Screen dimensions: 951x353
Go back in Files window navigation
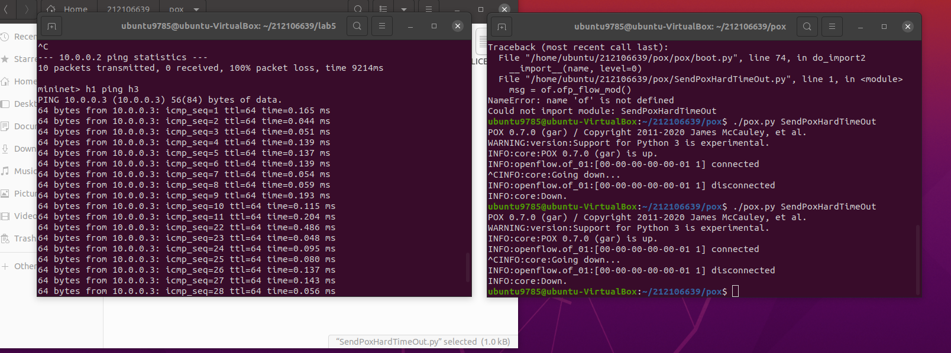pyautogui.click(x=6, y=9)
